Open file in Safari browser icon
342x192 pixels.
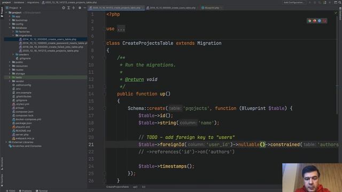320,21
